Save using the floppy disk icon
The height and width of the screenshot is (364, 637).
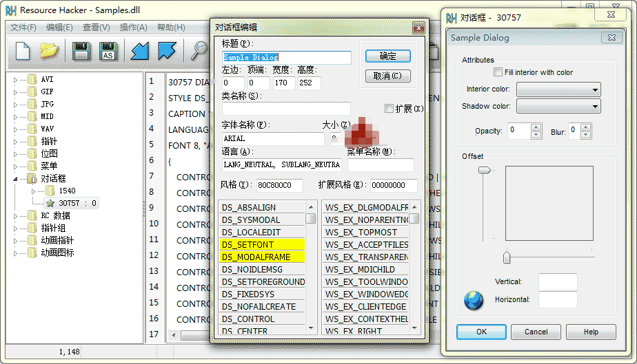81,51
